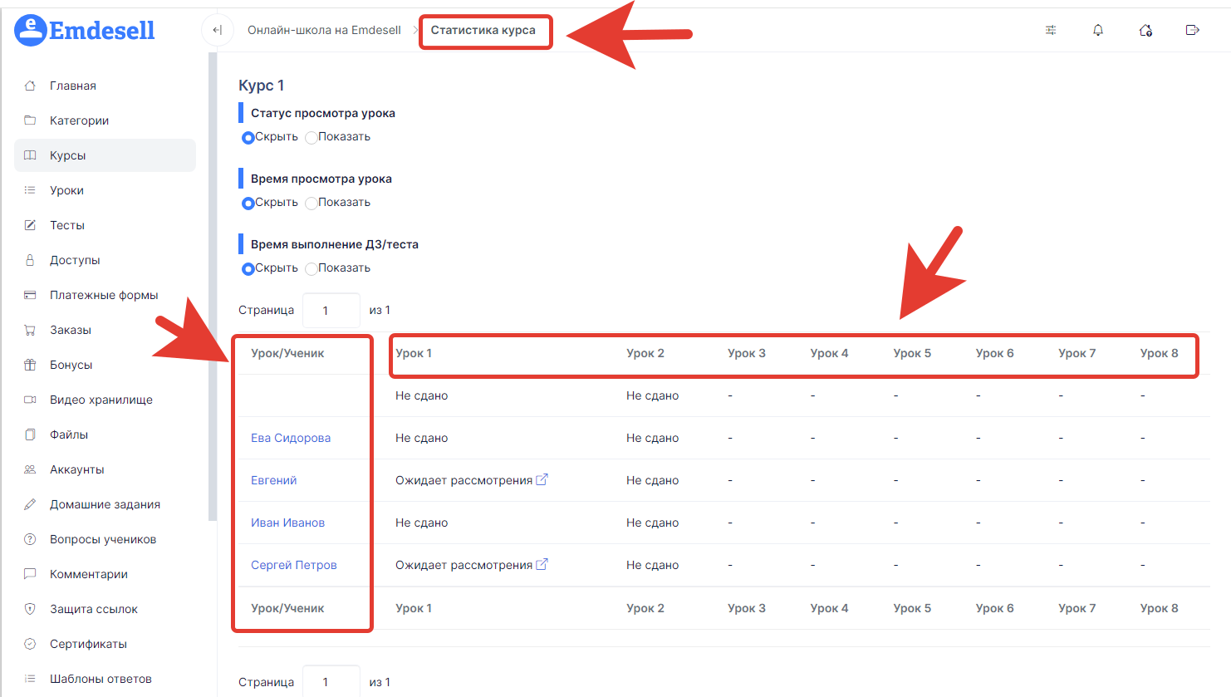Select Скрыть for Статус просмотра урока

(248, 138)
